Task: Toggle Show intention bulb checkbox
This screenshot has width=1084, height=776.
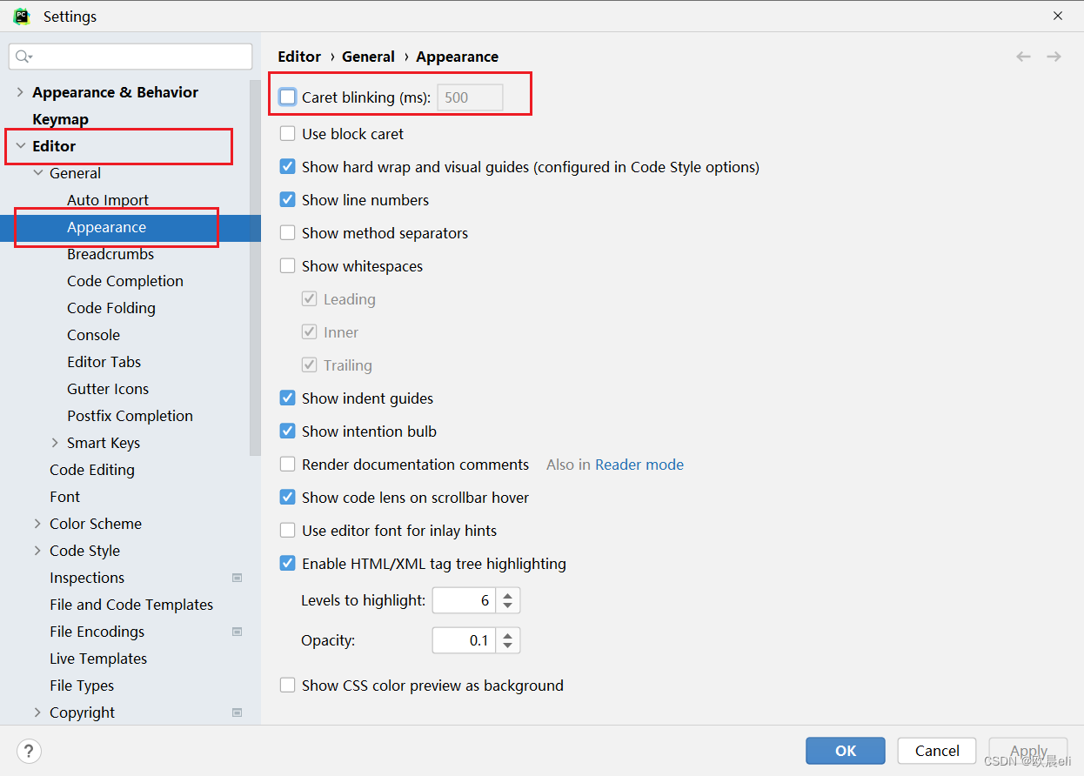Action: 288,431
